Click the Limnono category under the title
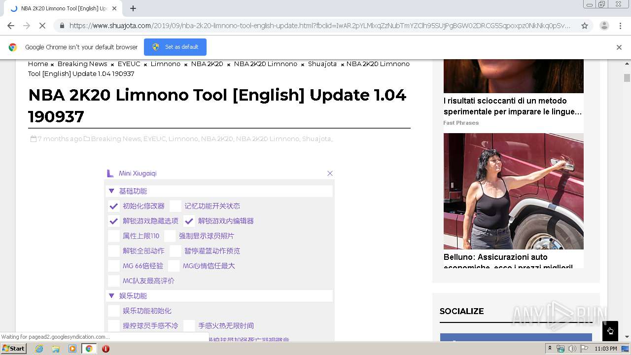The image size is (631, 355). (183, 139)
